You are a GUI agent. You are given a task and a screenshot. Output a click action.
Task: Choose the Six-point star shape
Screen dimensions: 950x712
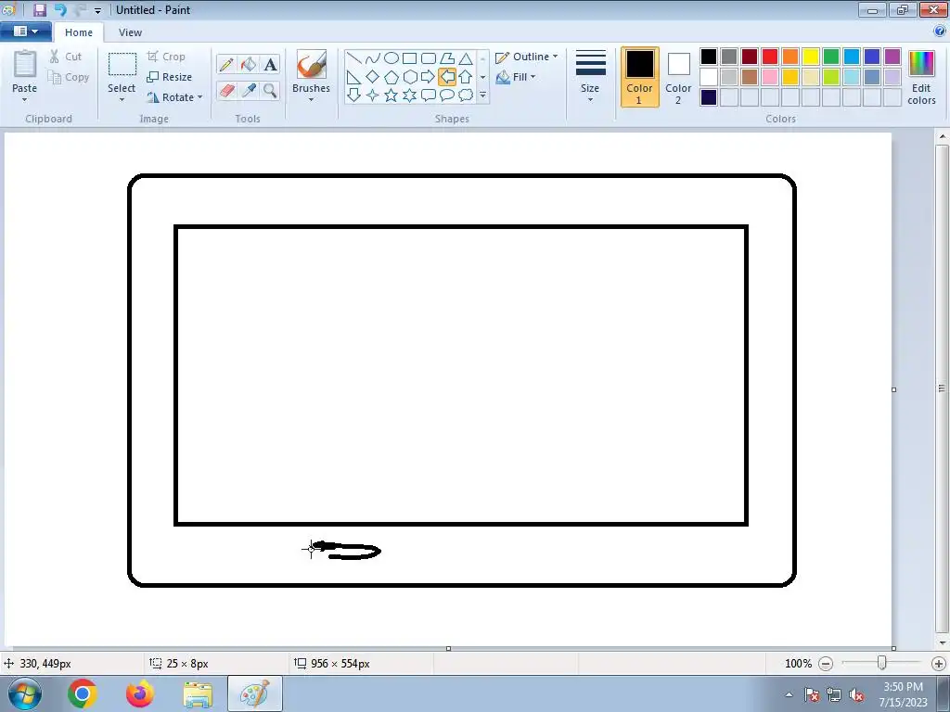[409, 95]
